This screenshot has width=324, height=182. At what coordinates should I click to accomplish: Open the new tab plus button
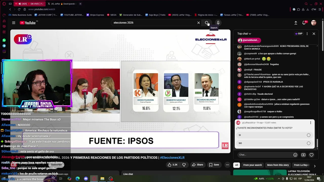click(80, 4)
